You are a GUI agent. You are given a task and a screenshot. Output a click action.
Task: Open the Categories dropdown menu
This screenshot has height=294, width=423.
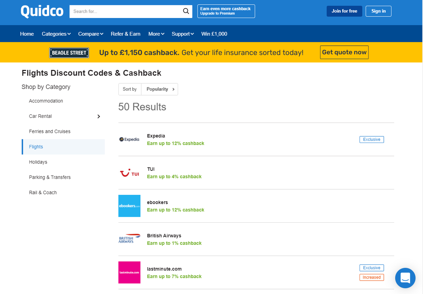[x=56, y=34]
